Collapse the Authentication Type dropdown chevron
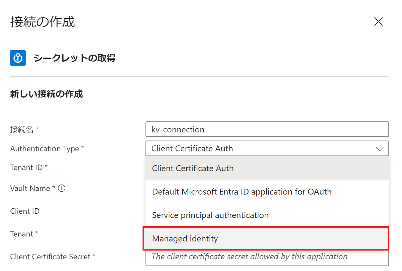 pos(380,149)
